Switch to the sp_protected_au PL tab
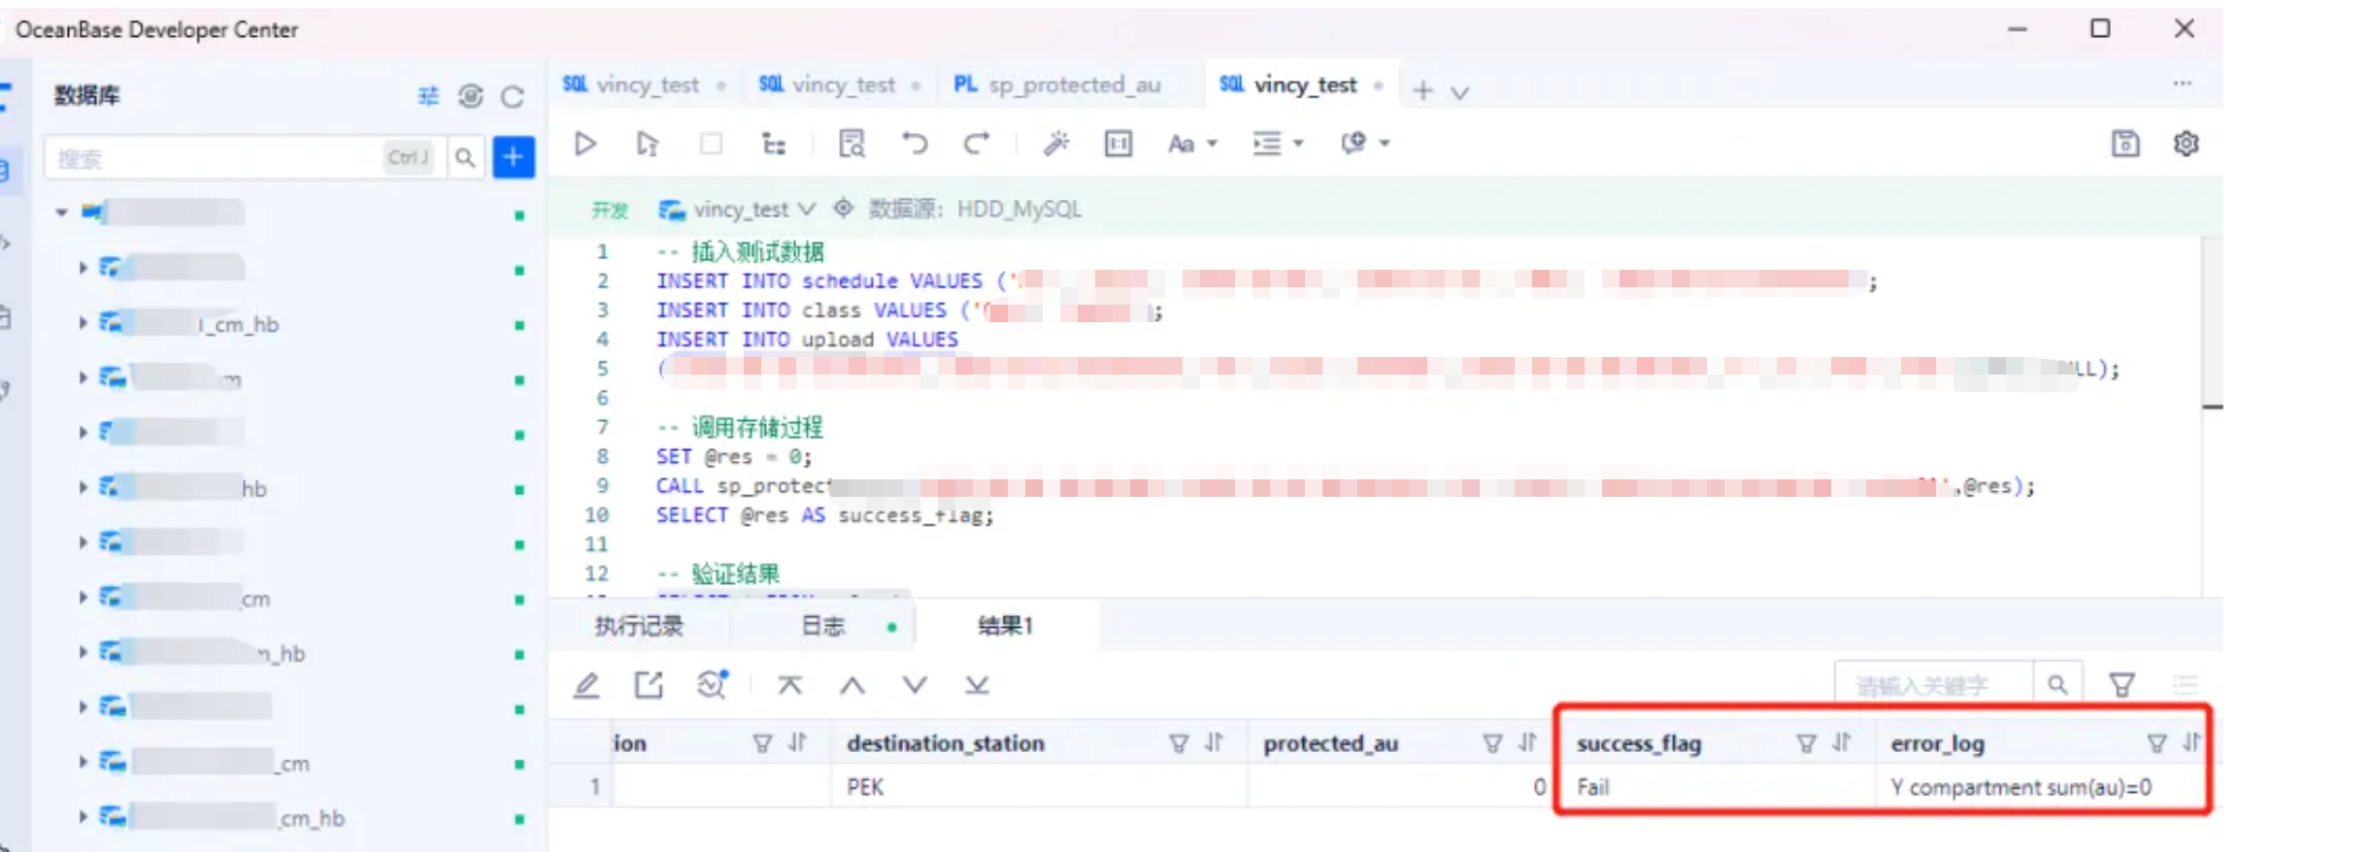Image resolution: width=2373 pixels, height=852 pixels. (1058, 85)
